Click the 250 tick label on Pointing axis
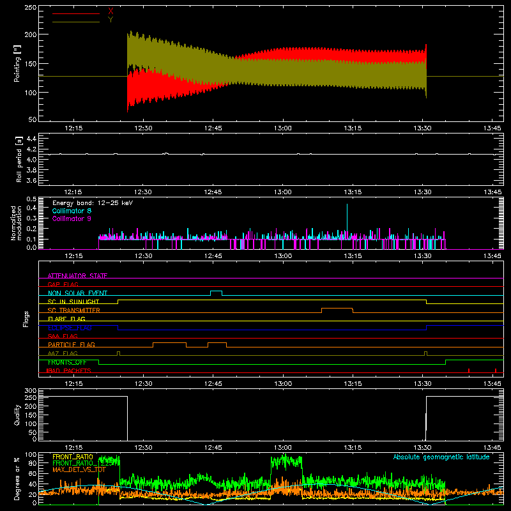511x511 pixels. [31, 8]
